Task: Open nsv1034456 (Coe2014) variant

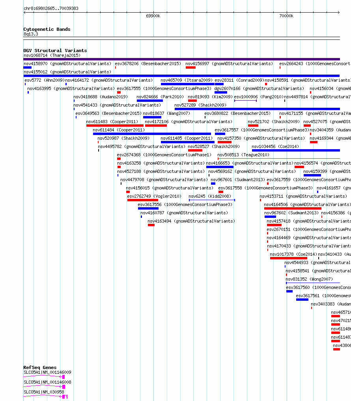Action: [275, 146]
